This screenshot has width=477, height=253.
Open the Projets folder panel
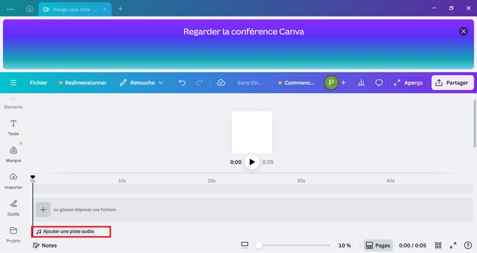point(13,235)
